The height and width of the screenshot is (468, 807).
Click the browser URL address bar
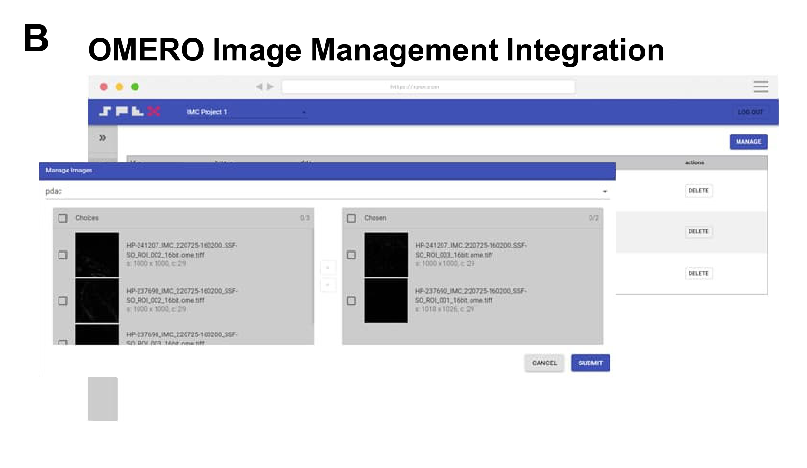coord(428,87)
